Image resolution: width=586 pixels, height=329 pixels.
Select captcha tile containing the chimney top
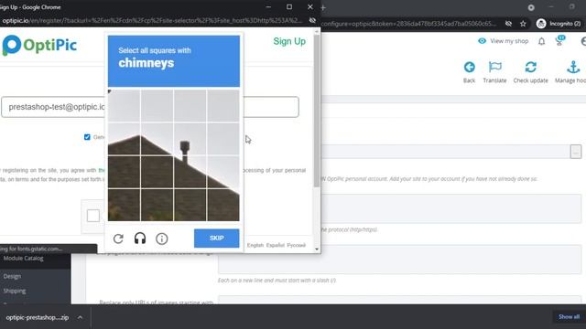point(190,138)
